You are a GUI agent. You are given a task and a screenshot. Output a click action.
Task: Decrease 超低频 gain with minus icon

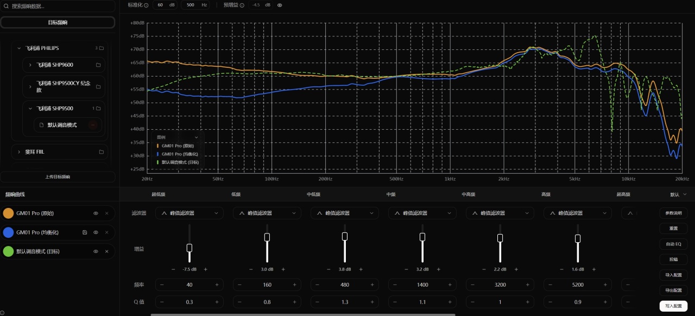173,269
